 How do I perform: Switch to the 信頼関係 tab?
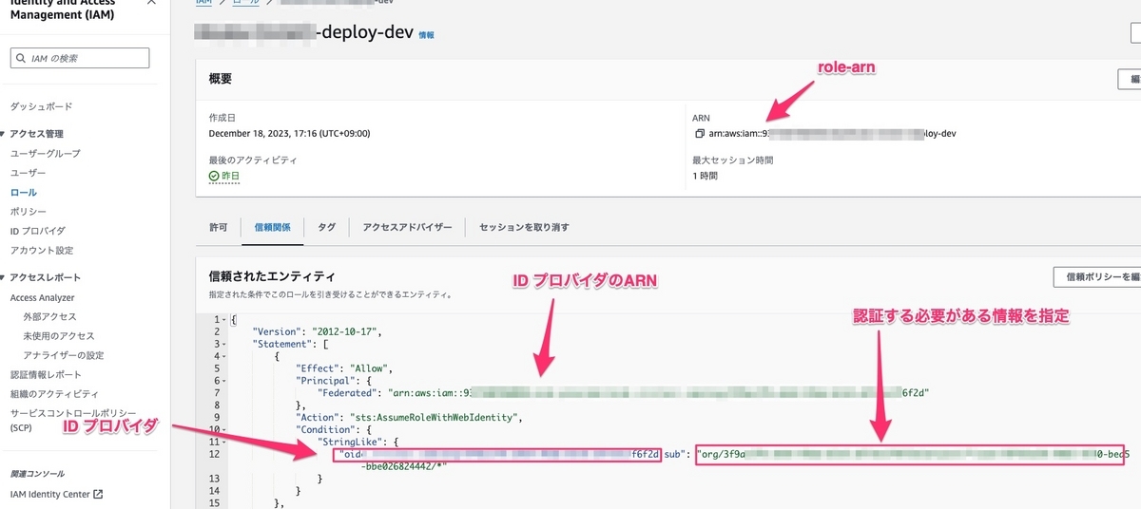point(272,227)
